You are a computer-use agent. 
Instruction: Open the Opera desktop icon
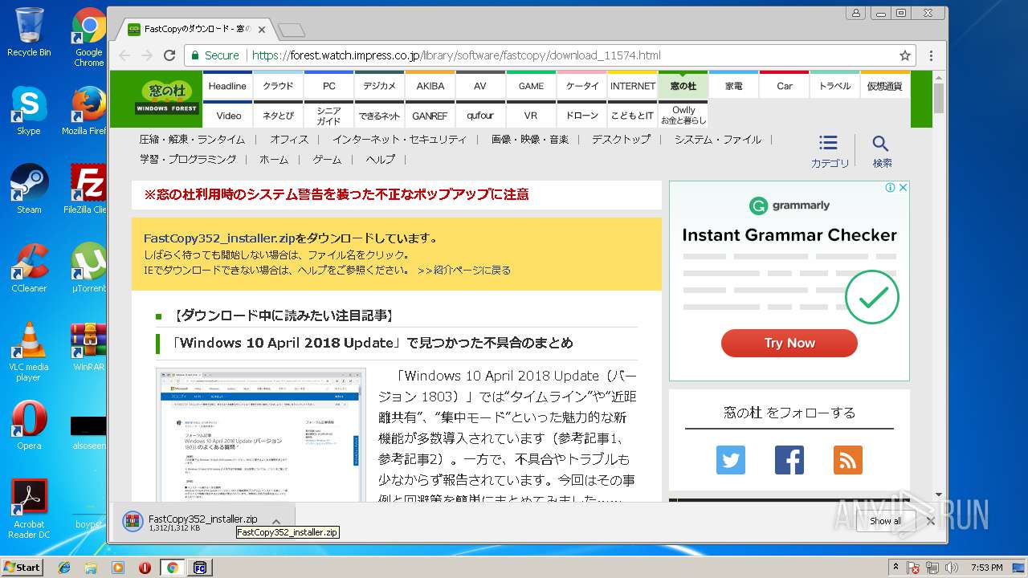(29, 425)
